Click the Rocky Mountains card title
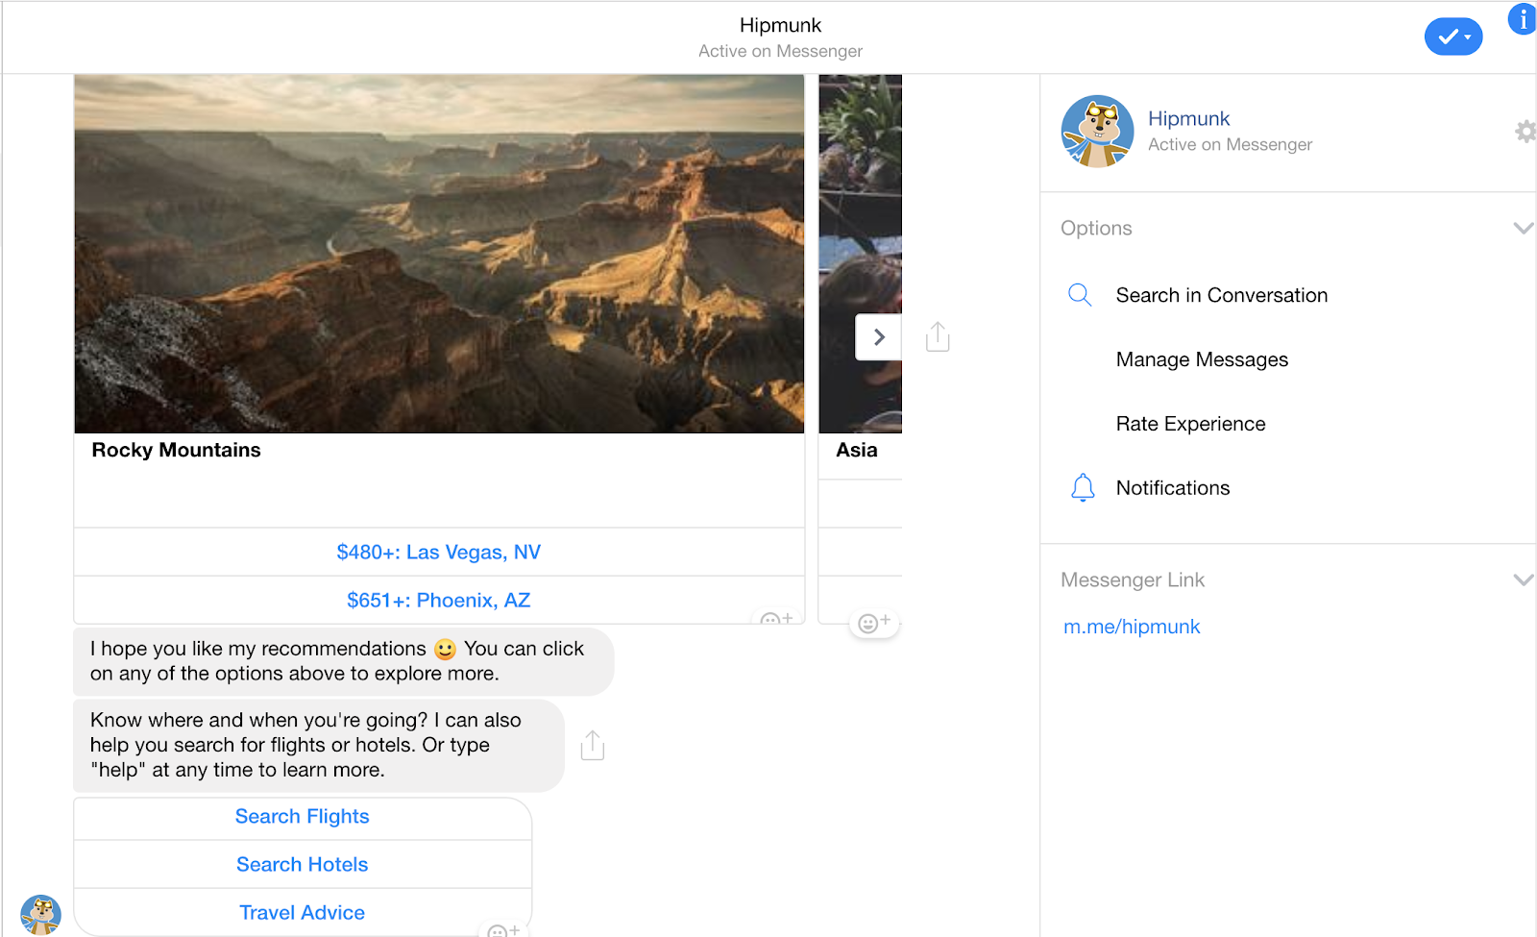Screen dimensions: 1537x937 click(x=176, y=450)
